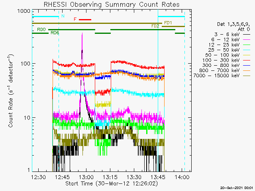Image resolution: width=255 pixels, height=191 pixels.
Task: Click the 50 - 100 keV legend label
Action: point(222,55)
